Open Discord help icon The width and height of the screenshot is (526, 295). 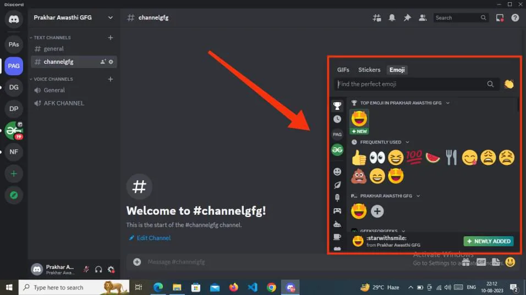click(515, 18)
